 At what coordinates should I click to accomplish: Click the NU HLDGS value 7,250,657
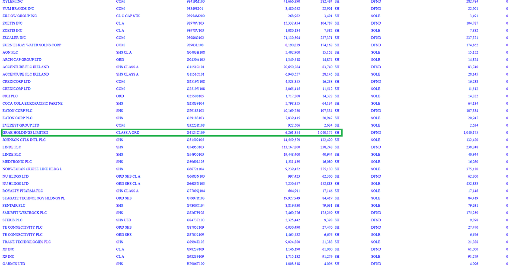pyautogui.click(x=293, y=183)
